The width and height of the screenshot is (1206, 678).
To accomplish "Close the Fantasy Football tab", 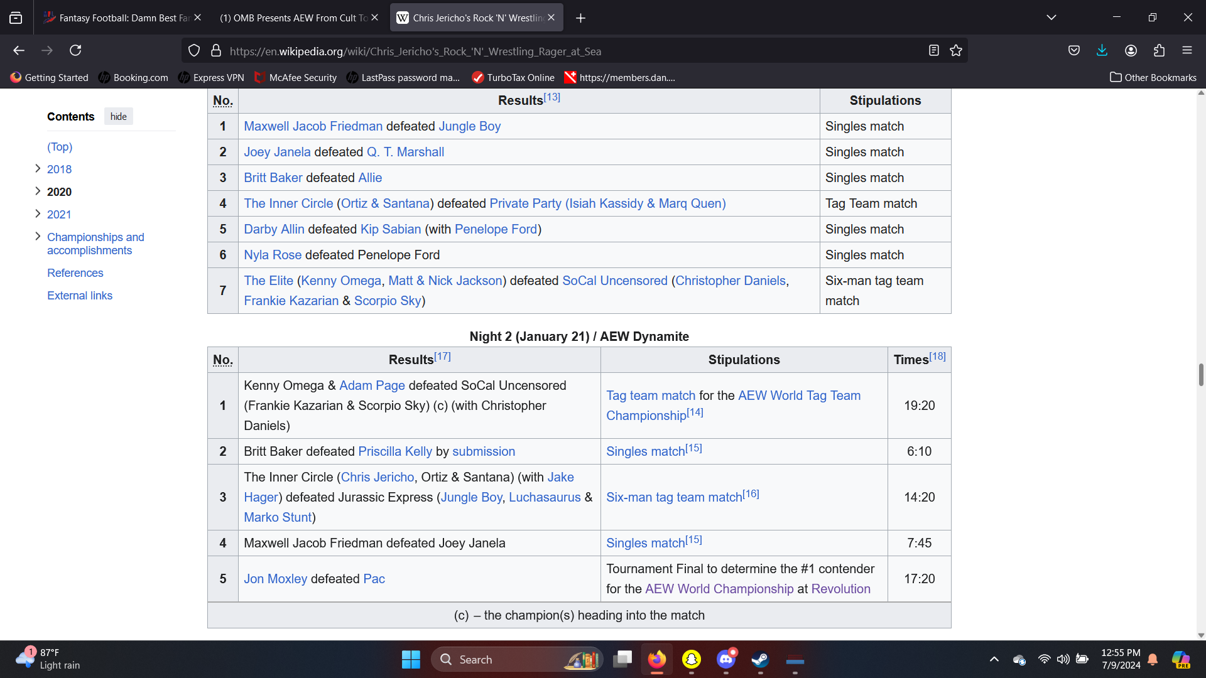I will coord(197,18).
